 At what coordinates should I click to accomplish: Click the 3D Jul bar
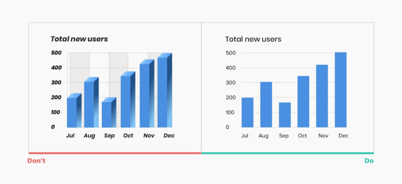click(x=74, y=111)
